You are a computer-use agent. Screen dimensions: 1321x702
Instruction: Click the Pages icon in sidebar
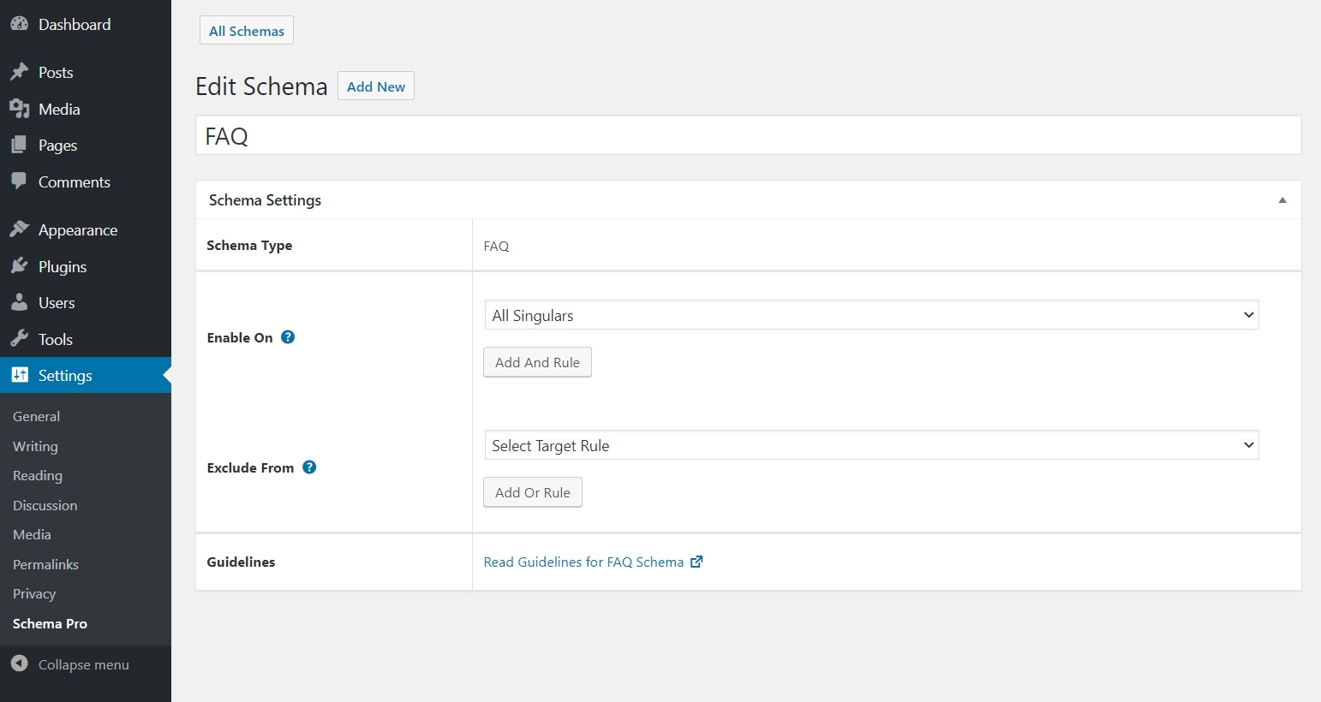[20, 145]
